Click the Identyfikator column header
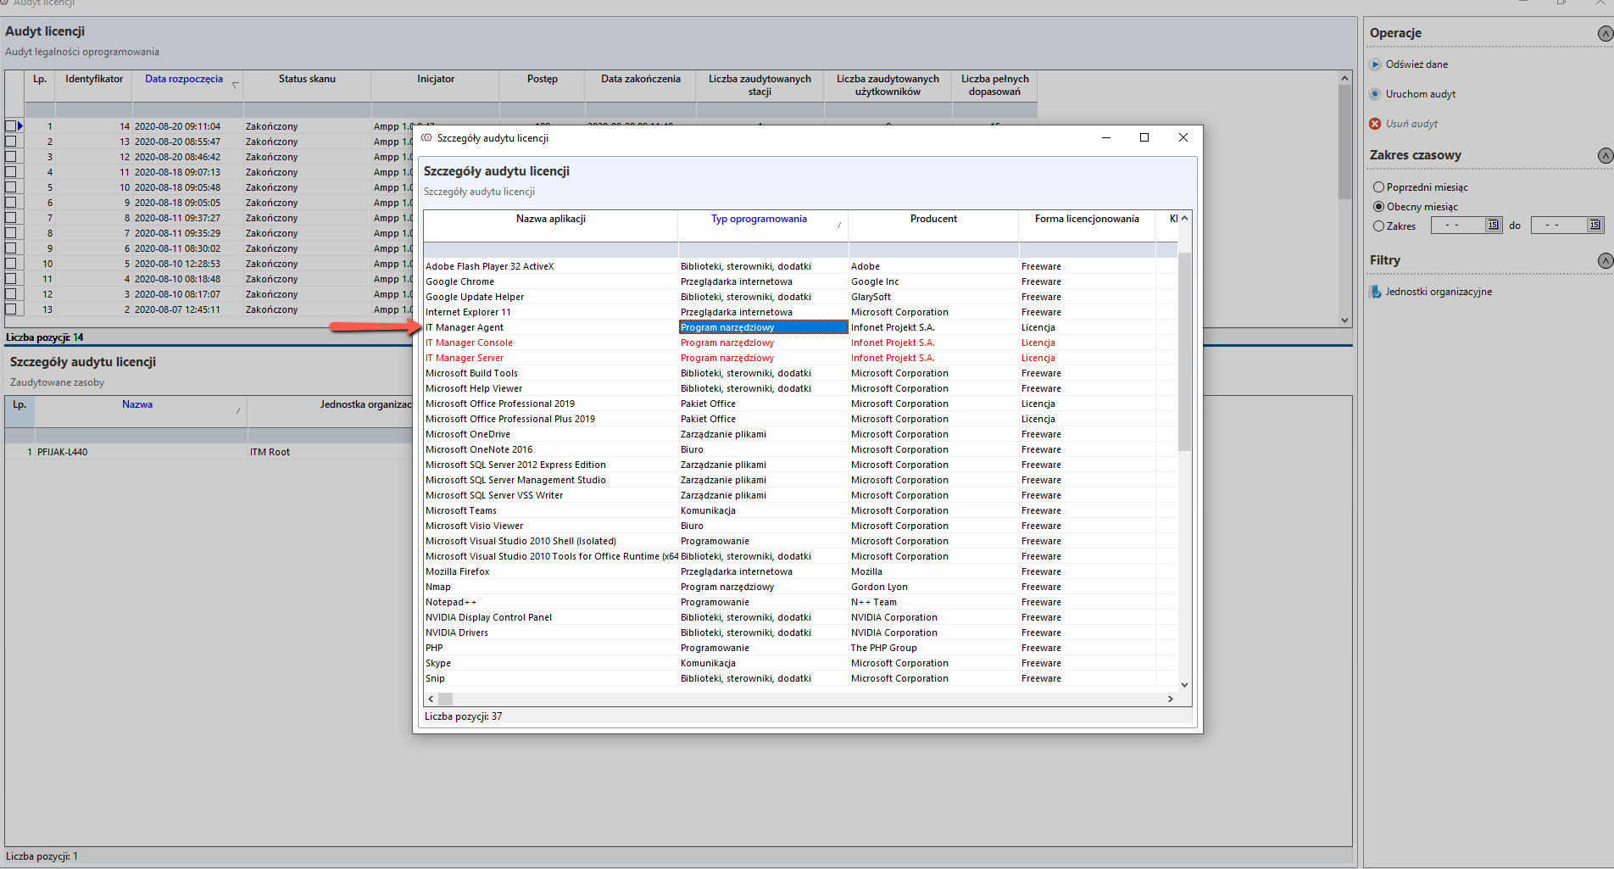The image size is (1614, 869). tap(94, 79)
